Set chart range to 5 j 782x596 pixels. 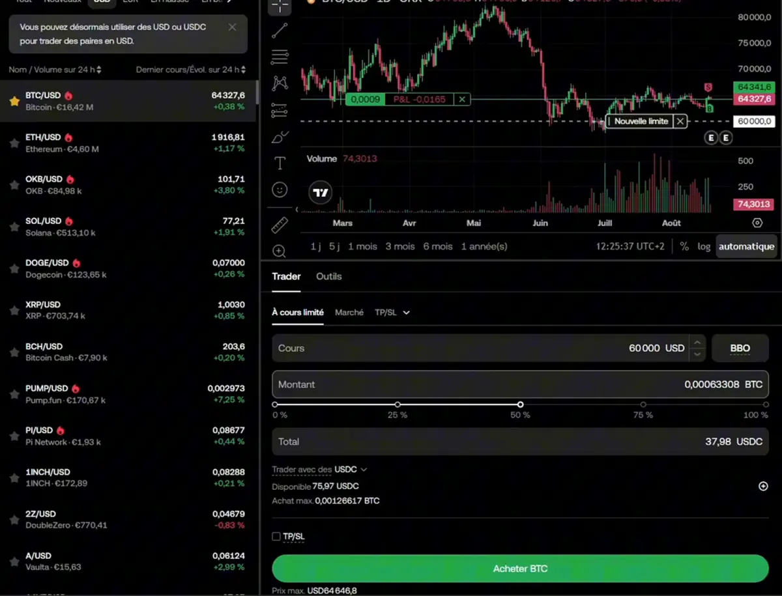[x=334, y=246]
